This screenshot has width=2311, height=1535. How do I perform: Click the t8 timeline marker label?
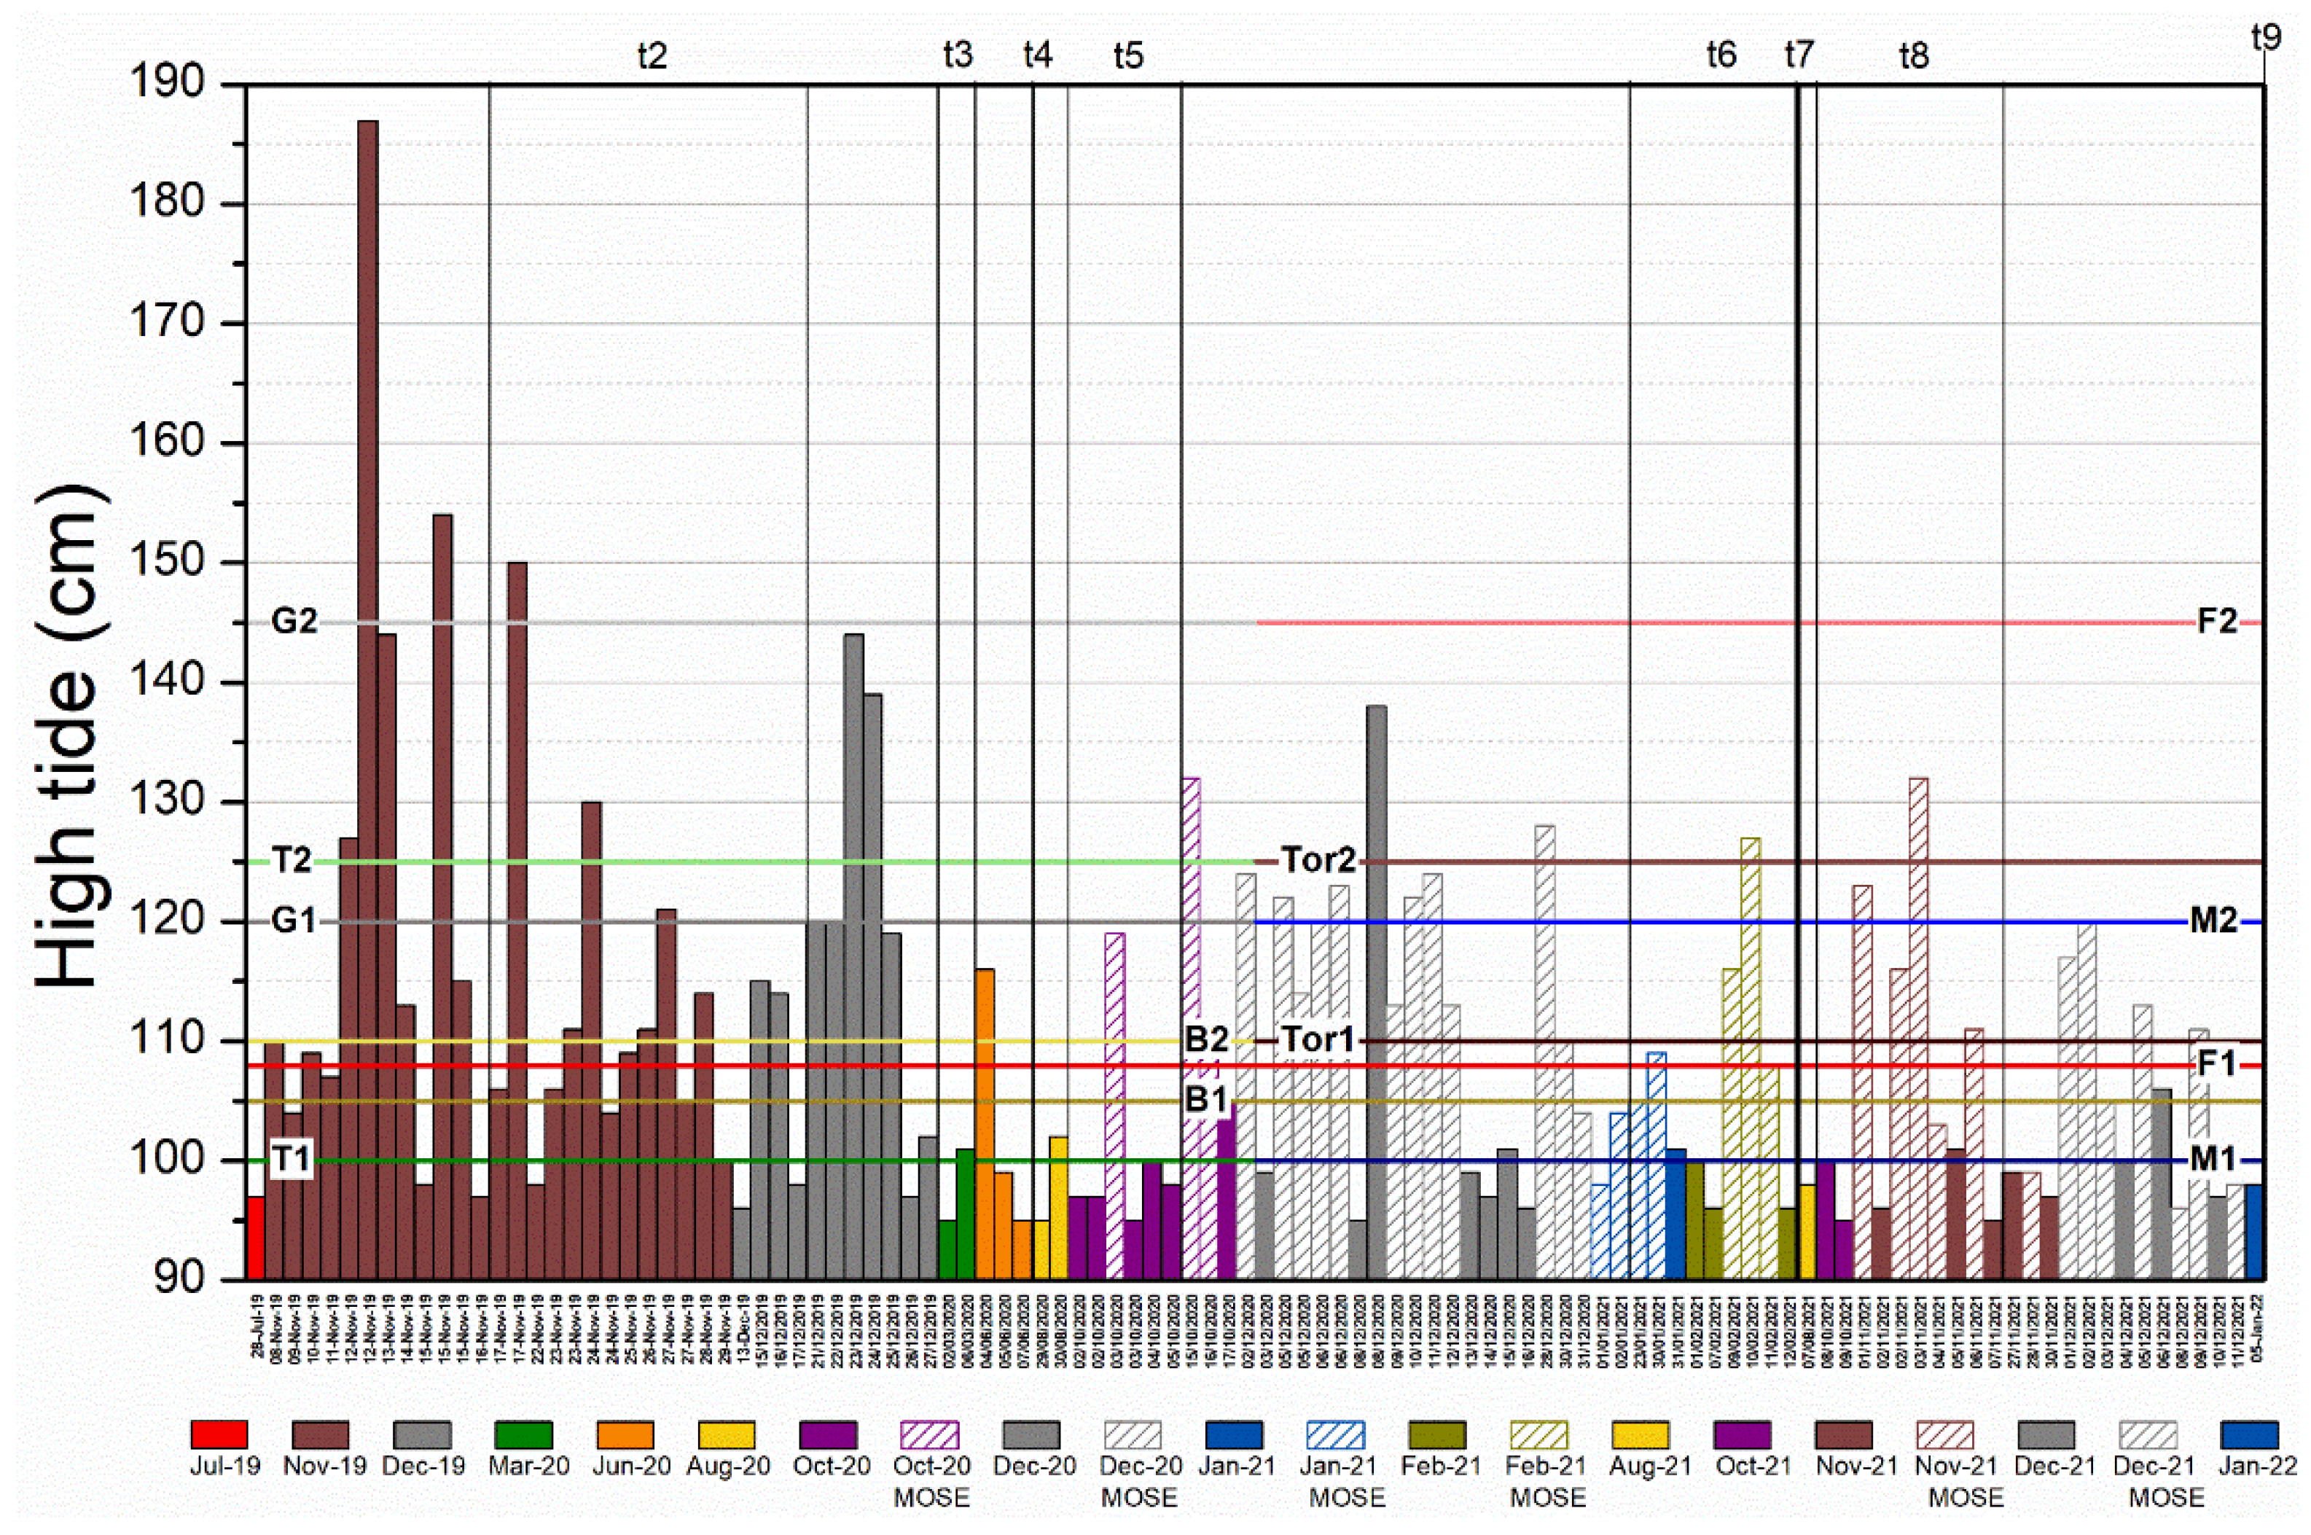coord(1914,56)
